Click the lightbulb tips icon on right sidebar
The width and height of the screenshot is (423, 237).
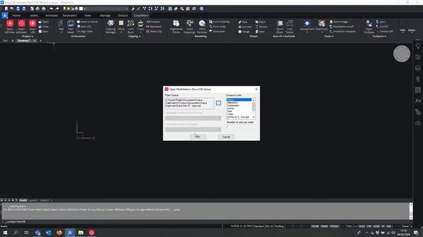click(418, 46)
